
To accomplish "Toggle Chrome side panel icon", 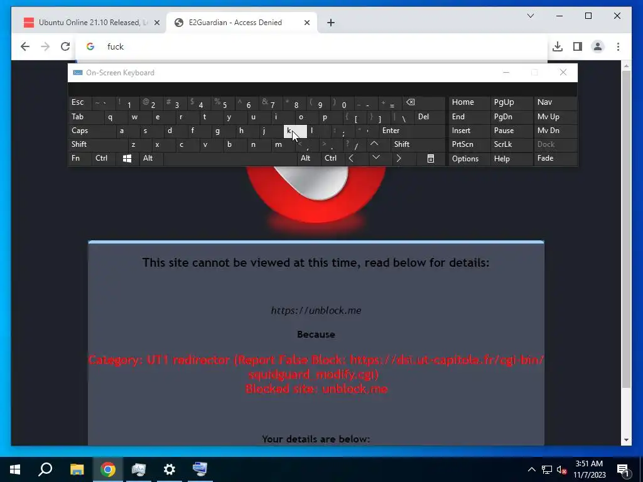I will [x=578, y=46].
